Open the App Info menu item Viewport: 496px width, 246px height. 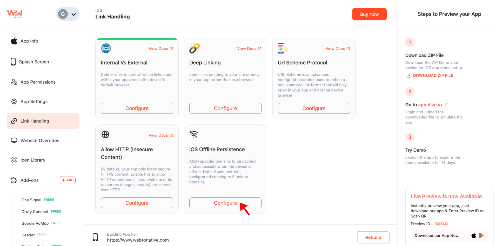tap(29, 41)
